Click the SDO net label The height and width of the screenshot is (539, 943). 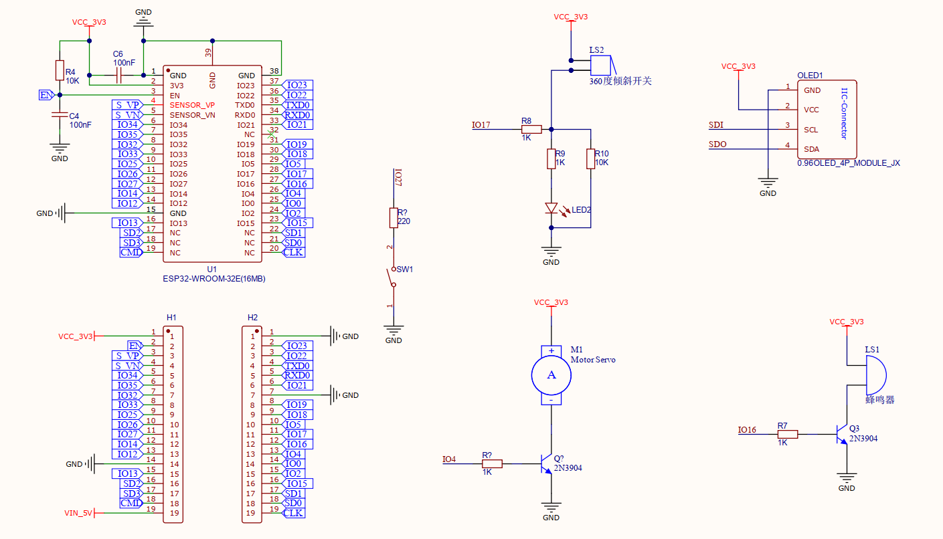tap(717, 145)
